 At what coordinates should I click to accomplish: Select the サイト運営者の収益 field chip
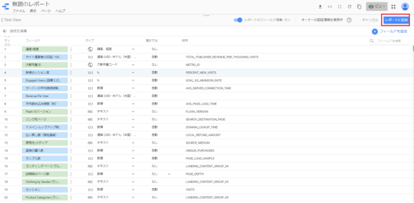45,57
